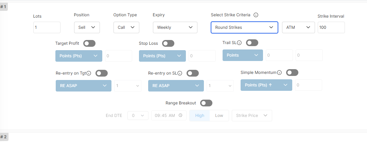Select the High range option
367x142 pixels.
(200, 116)
